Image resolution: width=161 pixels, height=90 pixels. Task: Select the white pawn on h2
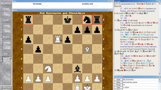[97, 78]
